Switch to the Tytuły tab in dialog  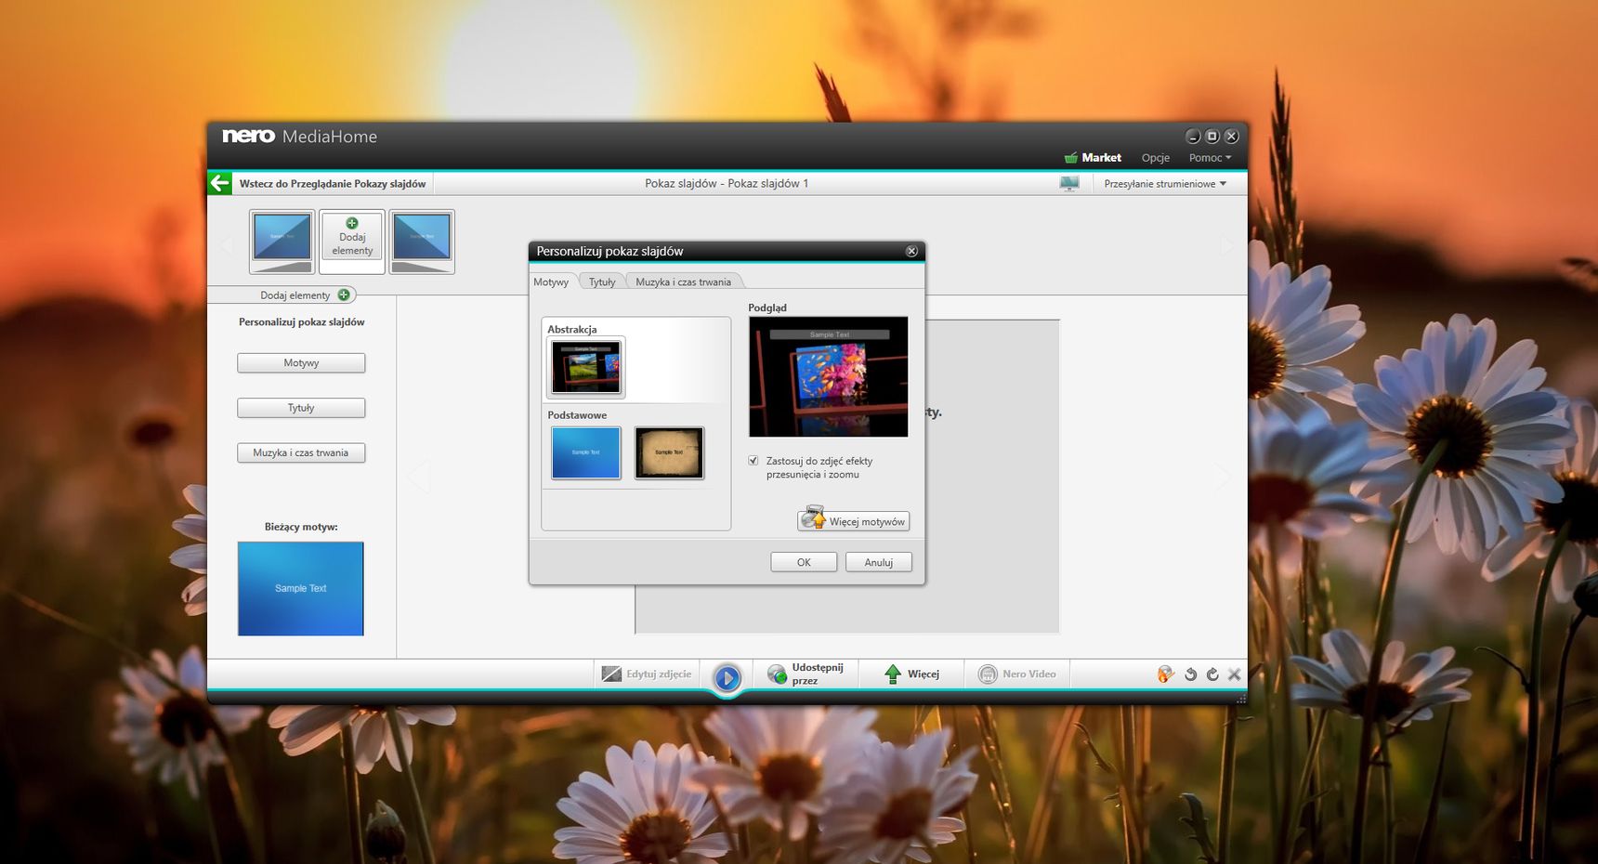[602, 282]
